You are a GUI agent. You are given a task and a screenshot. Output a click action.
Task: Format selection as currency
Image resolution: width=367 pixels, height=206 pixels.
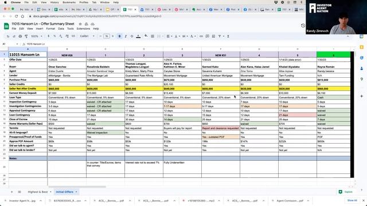48,36
